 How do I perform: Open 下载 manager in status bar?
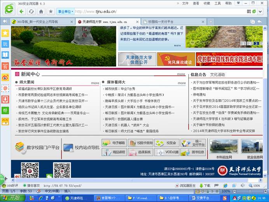[x=205, y=186]
